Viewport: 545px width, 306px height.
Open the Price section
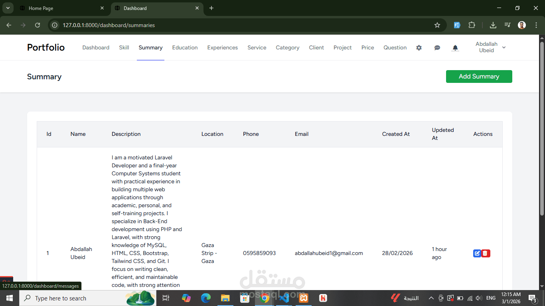tap(368, 47)
